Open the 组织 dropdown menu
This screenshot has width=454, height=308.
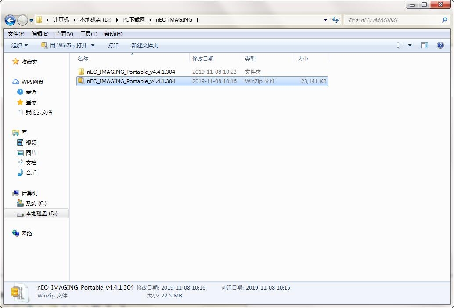click(19, 46)
